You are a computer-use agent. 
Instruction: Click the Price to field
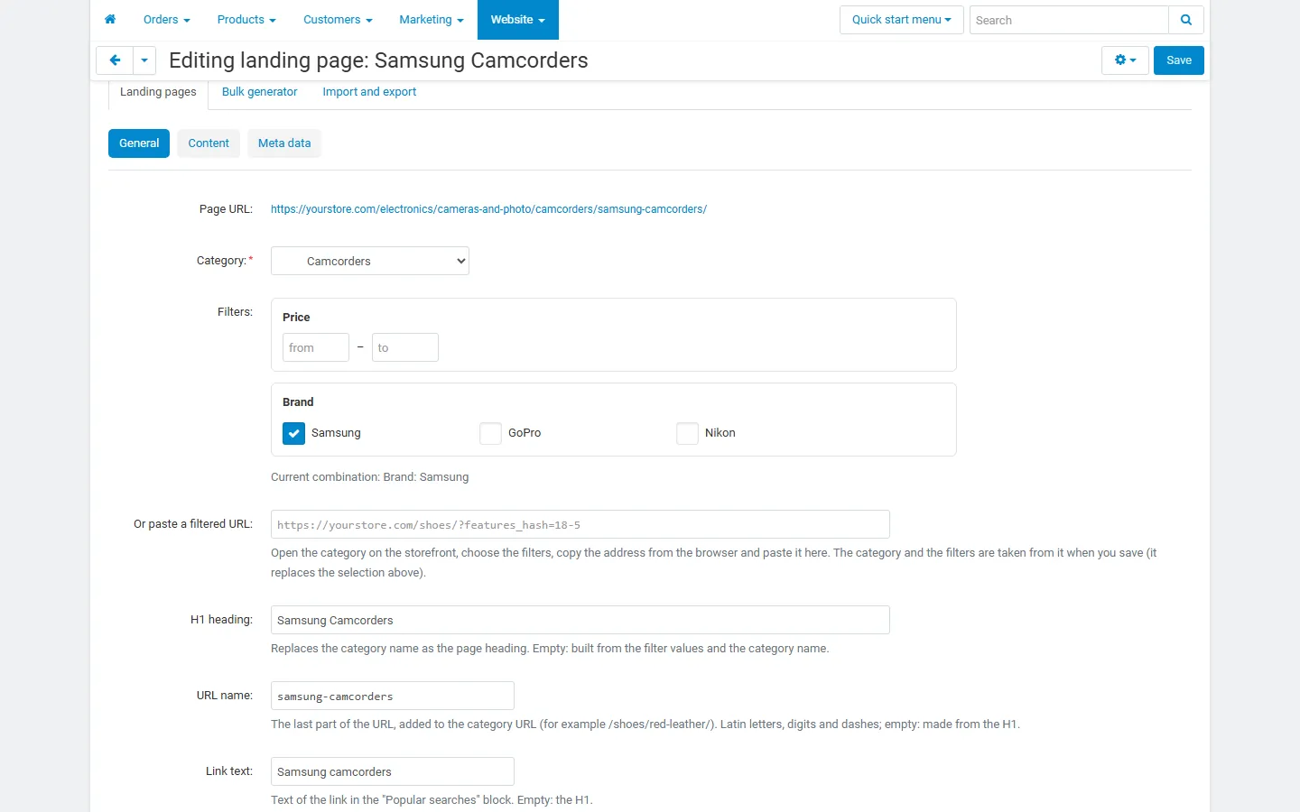[x=405, y=347]
